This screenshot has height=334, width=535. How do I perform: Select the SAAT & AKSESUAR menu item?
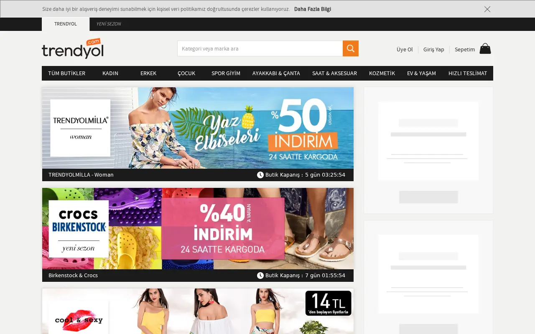[334, 73]
